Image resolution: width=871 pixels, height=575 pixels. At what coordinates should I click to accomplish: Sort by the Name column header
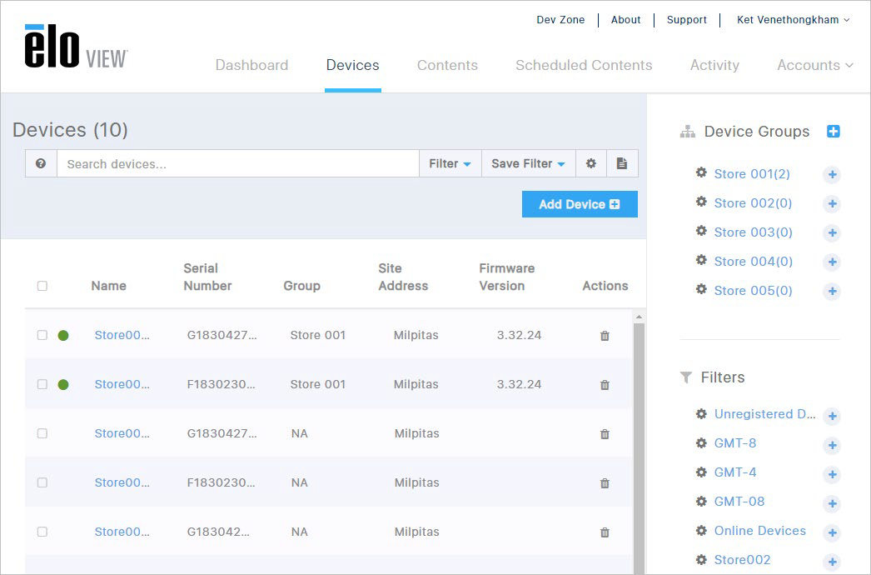coord(109,286)
